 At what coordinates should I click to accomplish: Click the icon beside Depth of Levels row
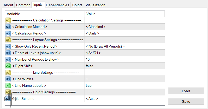(x=8, y=53)
